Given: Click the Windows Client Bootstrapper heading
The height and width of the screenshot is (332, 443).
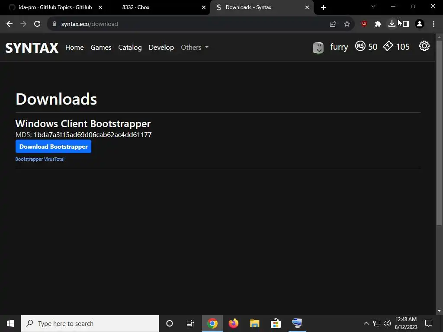Looking at the screenshot, I should click(x=83, y=124).
